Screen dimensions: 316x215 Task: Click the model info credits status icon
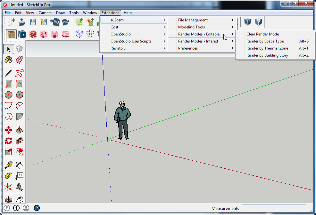[x=16, y=208]
